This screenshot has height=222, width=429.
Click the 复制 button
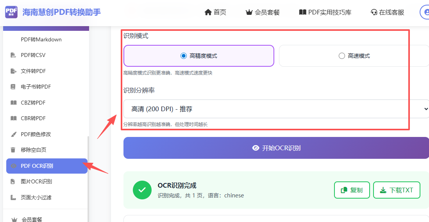tap(352, 190)
